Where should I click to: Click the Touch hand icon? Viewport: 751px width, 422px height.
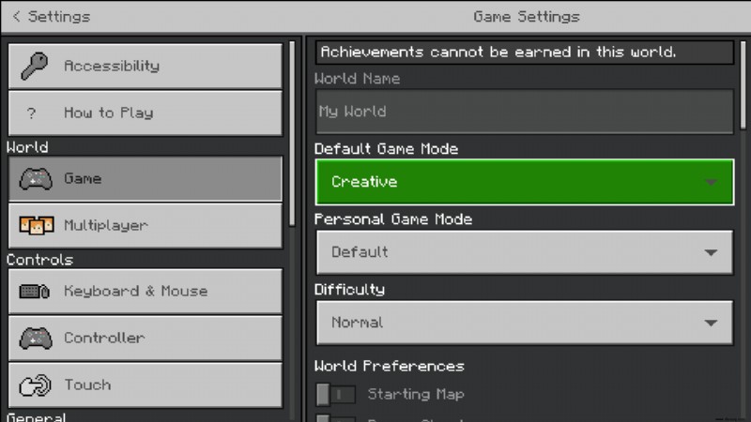click(35, 384)
